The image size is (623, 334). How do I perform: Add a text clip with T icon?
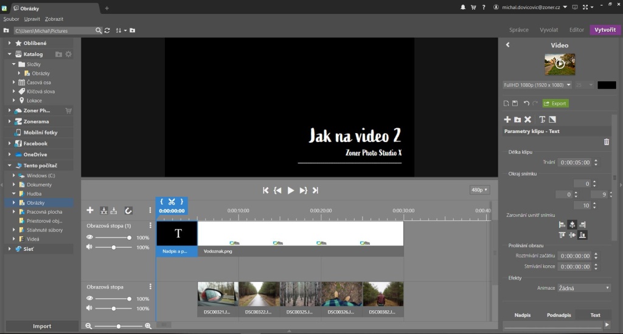tap(542, 120)
